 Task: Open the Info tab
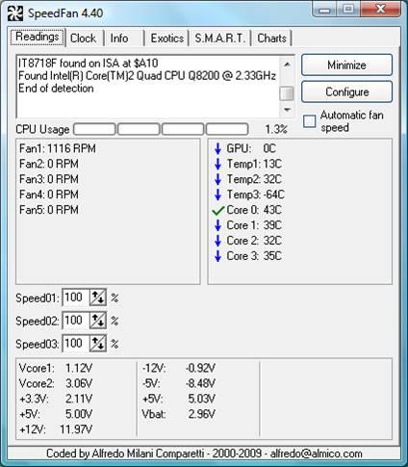coord(123,39)
